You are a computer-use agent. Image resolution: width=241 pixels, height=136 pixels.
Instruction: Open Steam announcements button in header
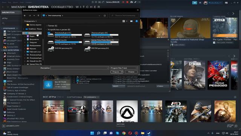(x=194, y=3)
